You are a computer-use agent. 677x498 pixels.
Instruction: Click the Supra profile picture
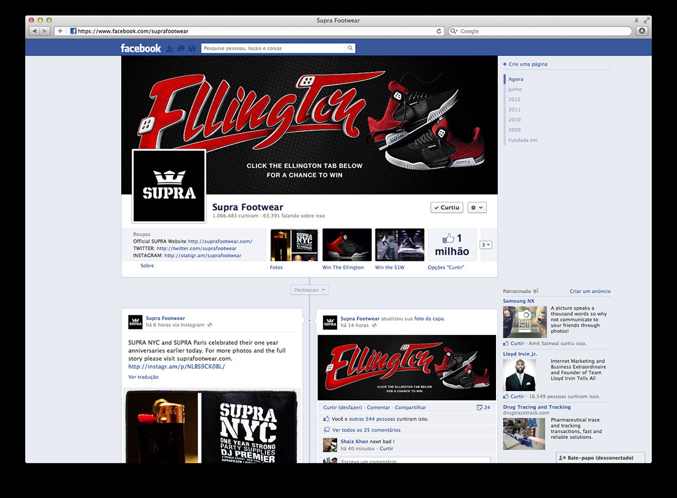click(169, 186)
